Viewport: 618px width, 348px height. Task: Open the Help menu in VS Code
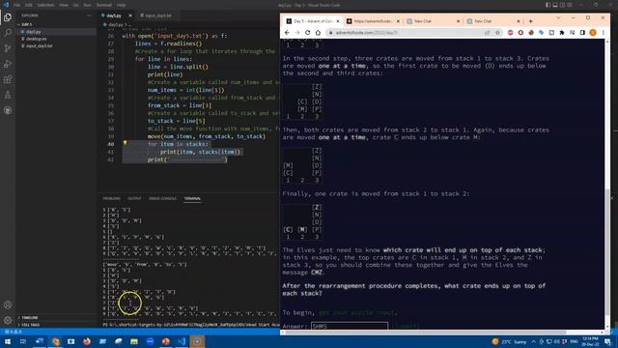point(121,5)
